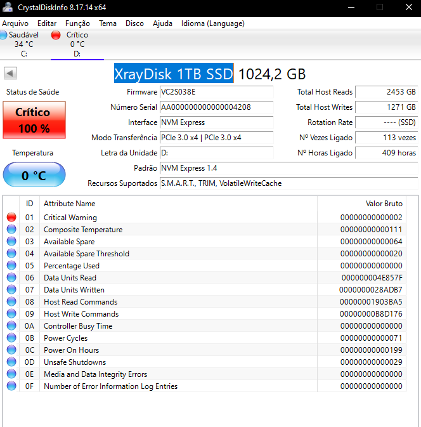Image resolution: width=421 pixels, height=427 pixels.
Task: Click the Total Host Writes value 1271 GB
Action: [x=387, y=107]
